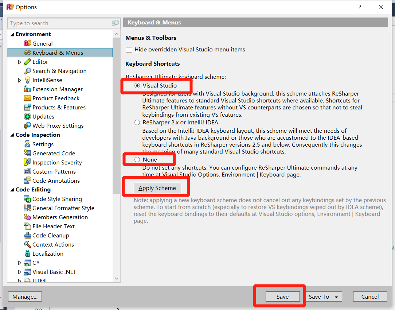
Task: Open the Search & Navigation page
Action: [x=59, y=71]
